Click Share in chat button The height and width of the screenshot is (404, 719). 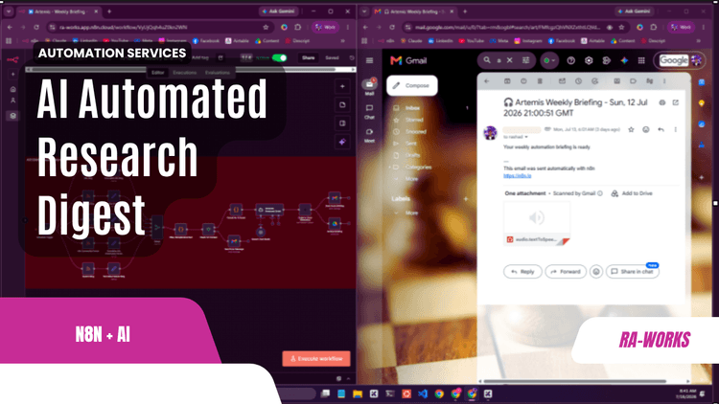[x=633, y=272]
